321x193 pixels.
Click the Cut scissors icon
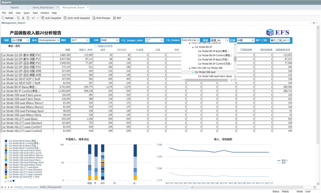click(23, 18)
